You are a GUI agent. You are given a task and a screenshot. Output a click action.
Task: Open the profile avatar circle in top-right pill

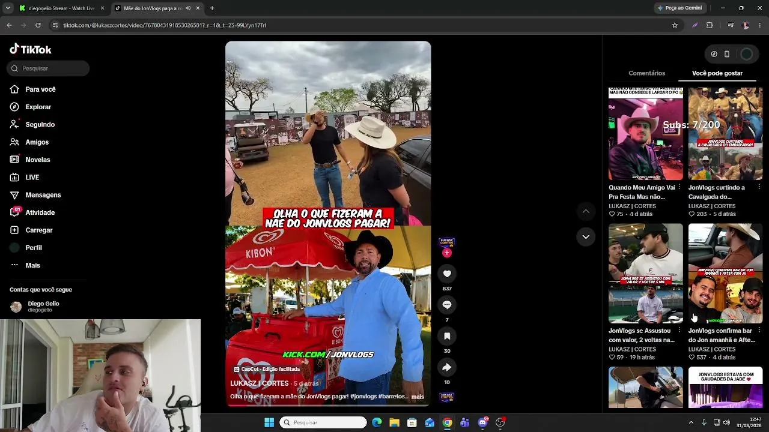tap(747, 54)
